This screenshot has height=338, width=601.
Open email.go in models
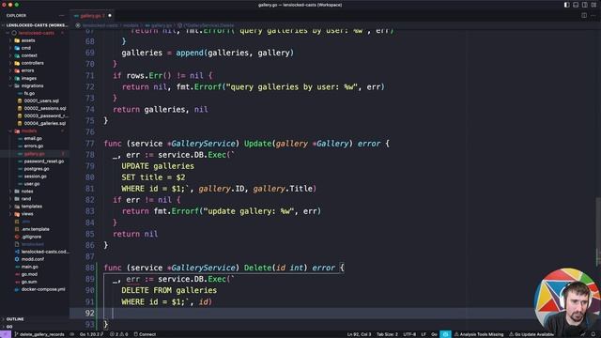pyautogui.click(x=33, y=138)
